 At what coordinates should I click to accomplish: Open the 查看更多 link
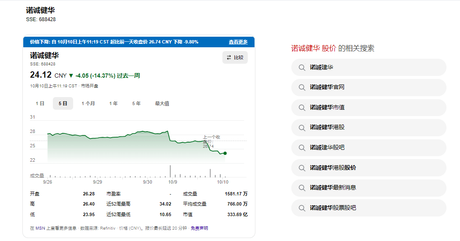(238, 42)
